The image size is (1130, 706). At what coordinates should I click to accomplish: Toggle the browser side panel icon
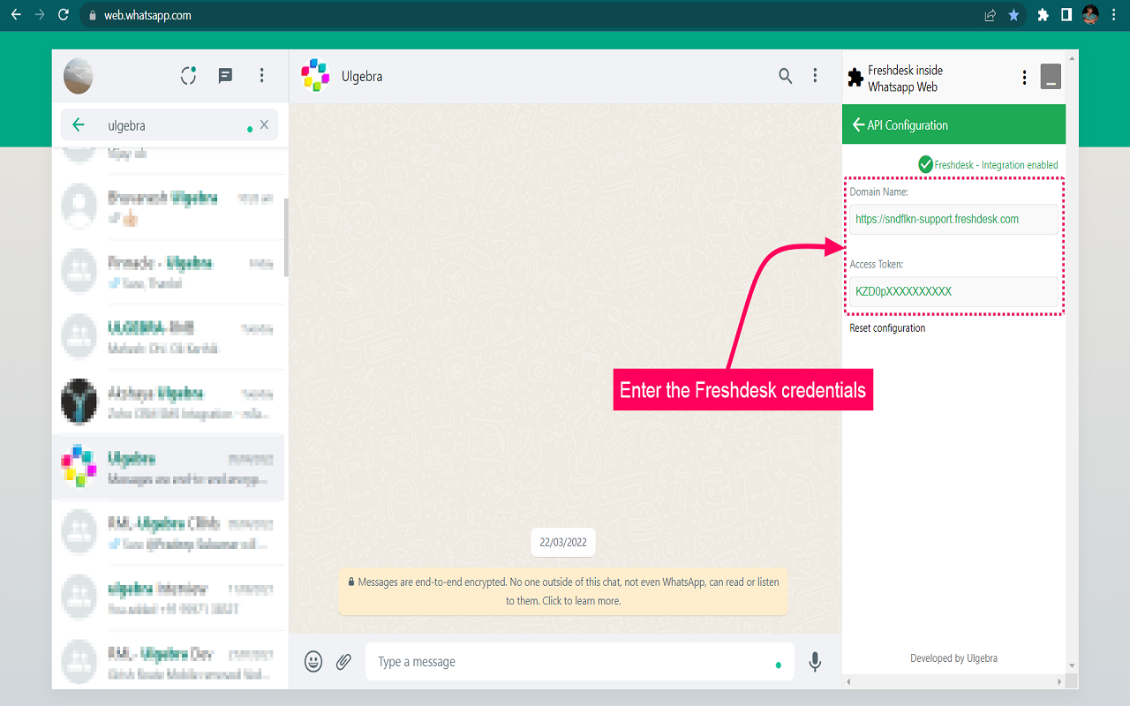click(x=1066, y=15)
